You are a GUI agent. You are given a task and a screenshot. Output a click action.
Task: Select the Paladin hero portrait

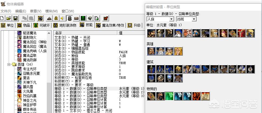pos(151,51)
